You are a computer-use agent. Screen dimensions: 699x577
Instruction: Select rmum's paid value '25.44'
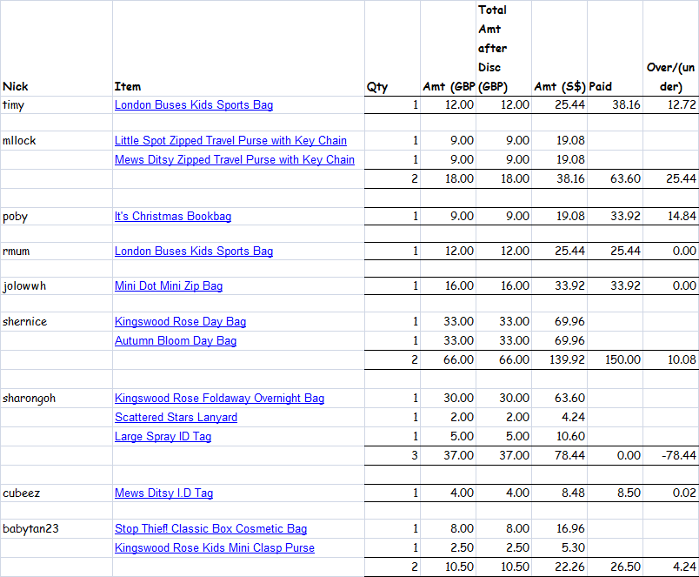click(616, 252)
